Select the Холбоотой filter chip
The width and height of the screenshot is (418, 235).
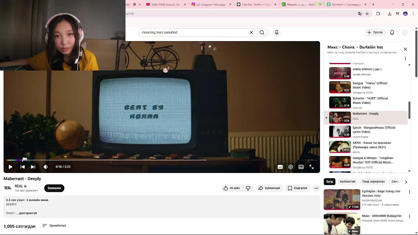(x=347, y=181)
